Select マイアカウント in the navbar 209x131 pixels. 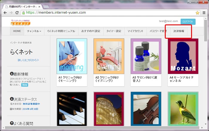point(135,31)
